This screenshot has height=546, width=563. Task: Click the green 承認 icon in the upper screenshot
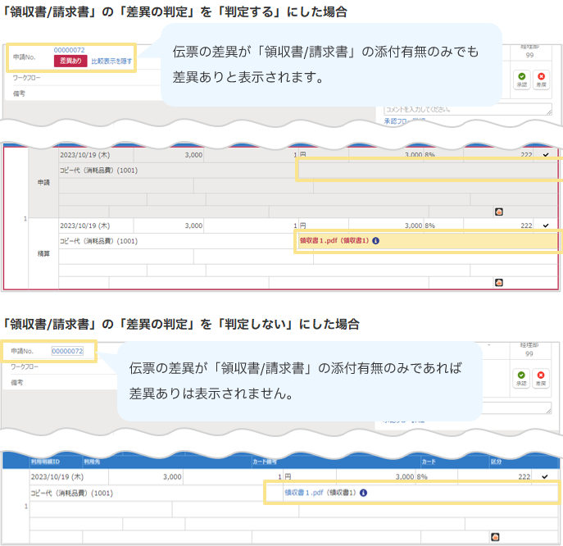click(521, 79)
